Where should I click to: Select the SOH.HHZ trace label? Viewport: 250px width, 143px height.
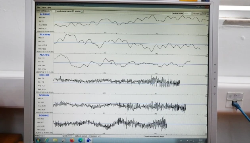click(44, 115)
